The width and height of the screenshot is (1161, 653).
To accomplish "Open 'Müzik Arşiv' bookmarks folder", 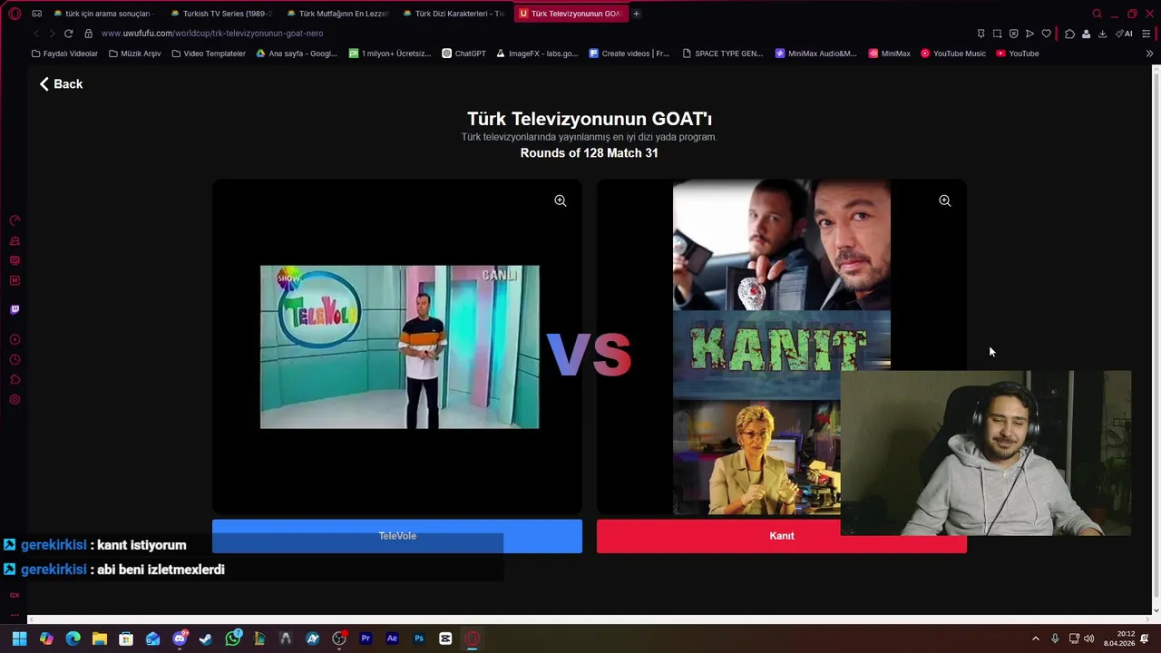I will click(134, 54).
